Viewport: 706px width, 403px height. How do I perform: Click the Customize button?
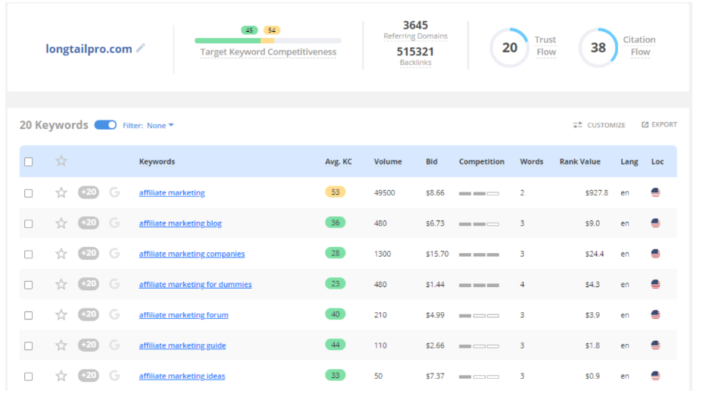tap(599, 125)
